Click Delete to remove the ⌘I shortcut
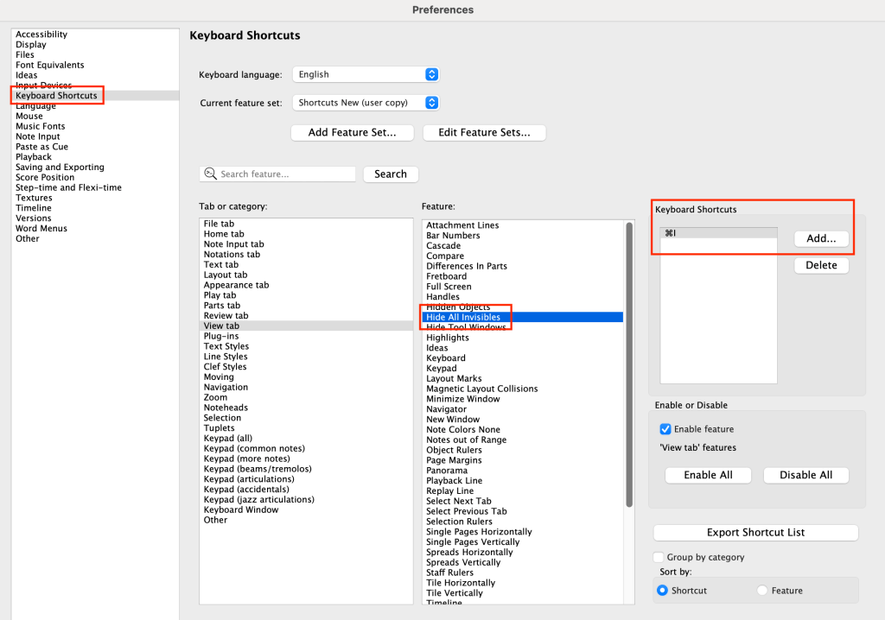The image size is (885, 620). point(821,265)
